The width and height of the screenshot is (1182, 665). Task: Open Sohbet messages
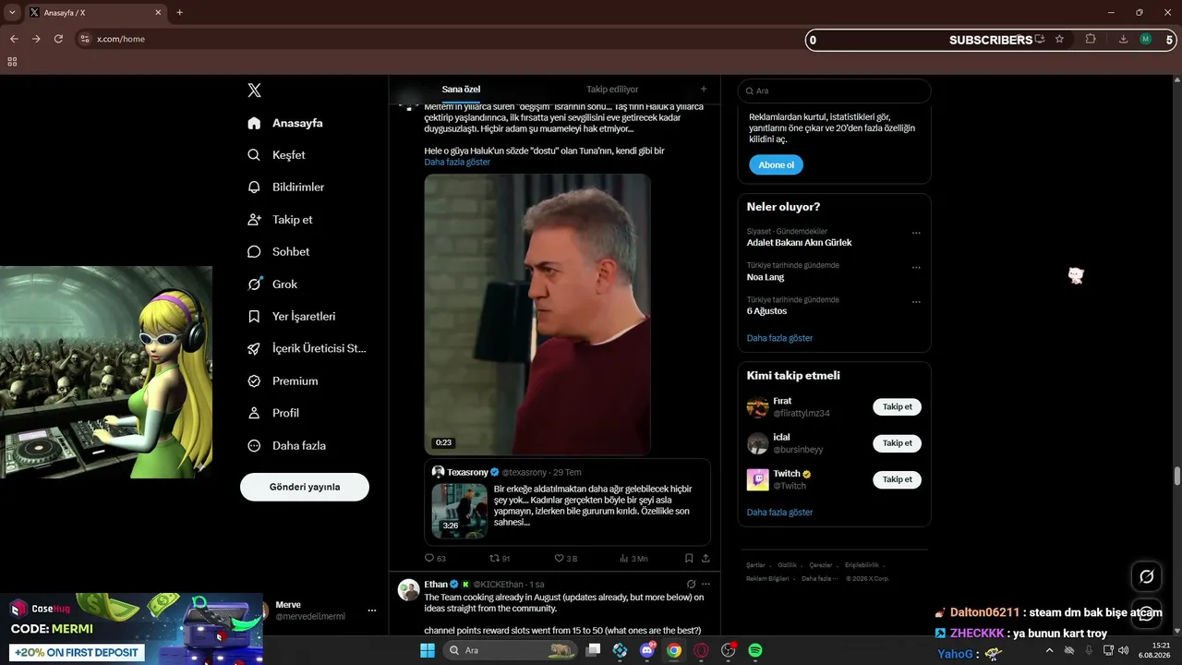(278, 252)
